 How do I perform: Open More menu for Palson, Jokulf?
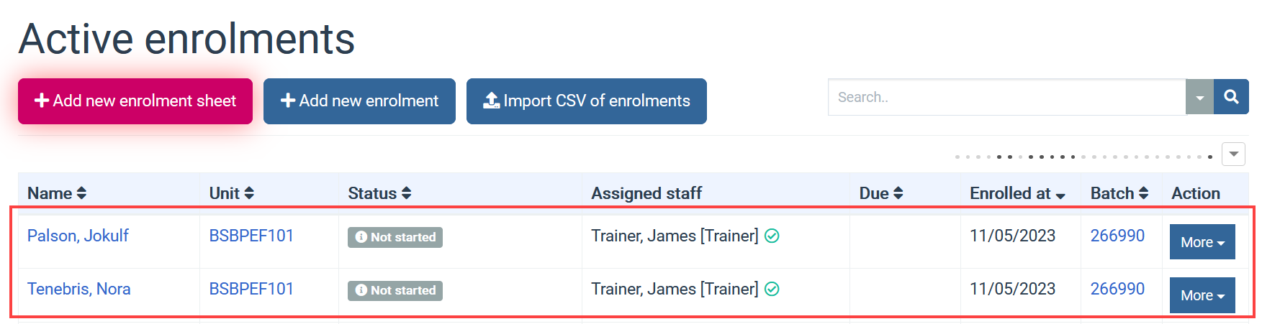(x=1202, y=242)
